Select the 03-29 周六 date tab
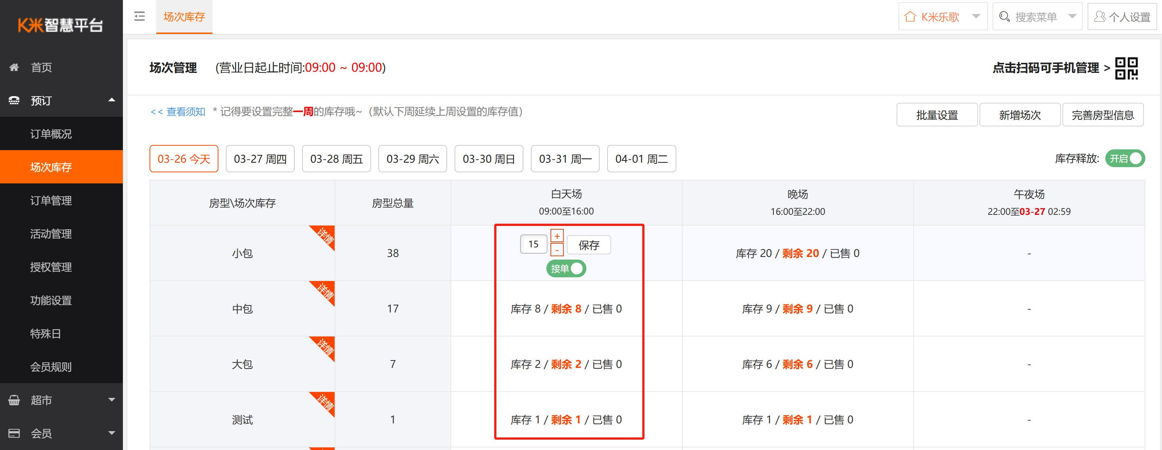Screen dimensions: 1162x450 412,159
